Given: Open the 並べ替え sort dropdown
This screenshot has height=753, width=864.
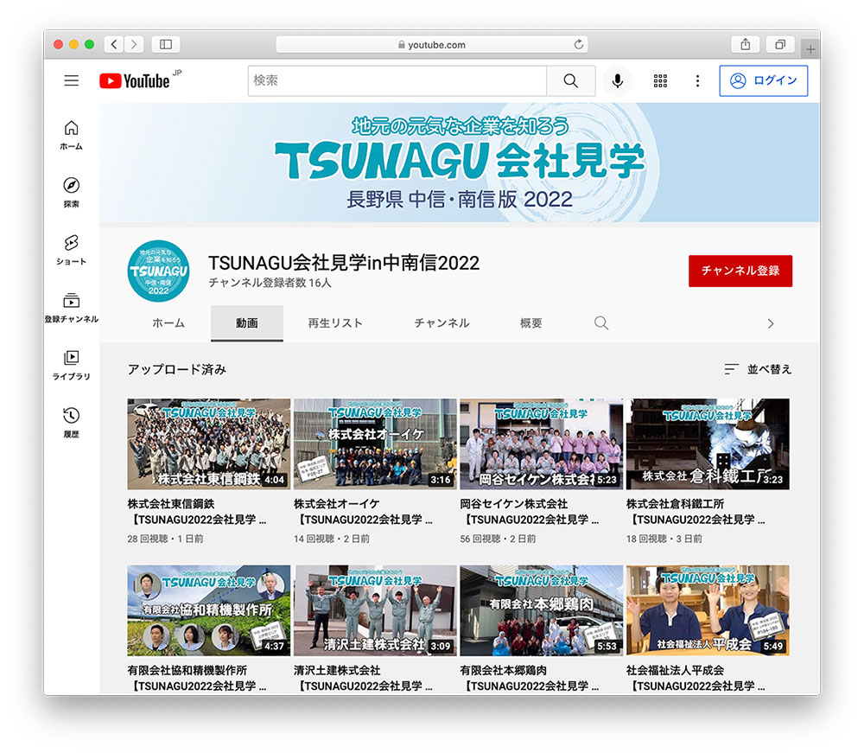Looking at the screenshot, I should (x=758, y=369).
